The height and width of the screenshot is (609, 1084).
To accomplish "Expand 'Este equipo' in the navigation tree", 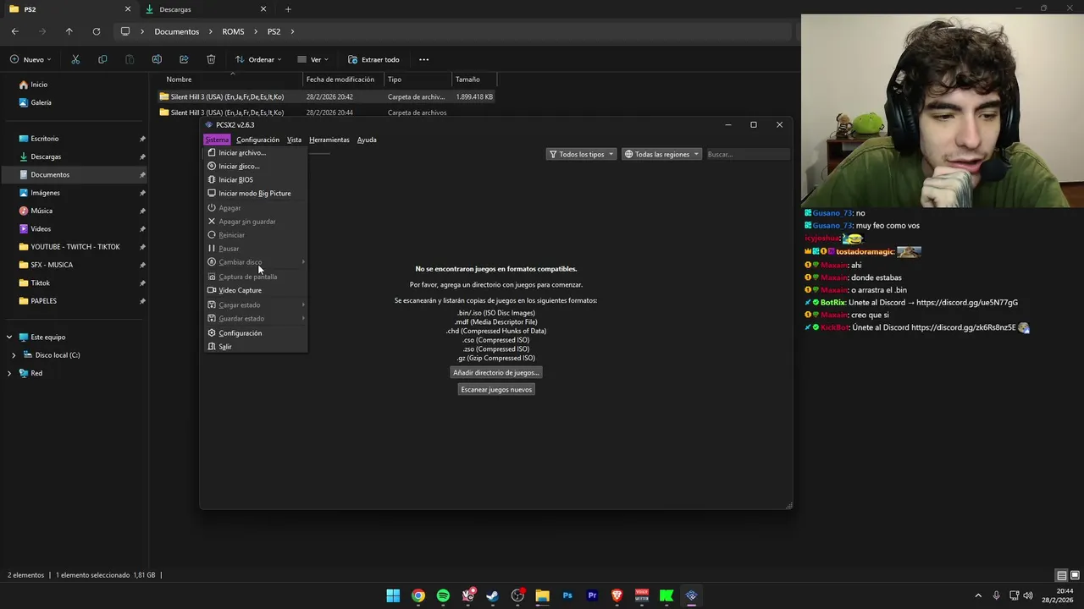I will (x=9, y=337).
